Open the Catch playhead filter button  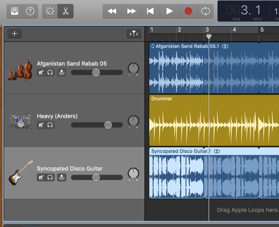(x=134, y=34)
